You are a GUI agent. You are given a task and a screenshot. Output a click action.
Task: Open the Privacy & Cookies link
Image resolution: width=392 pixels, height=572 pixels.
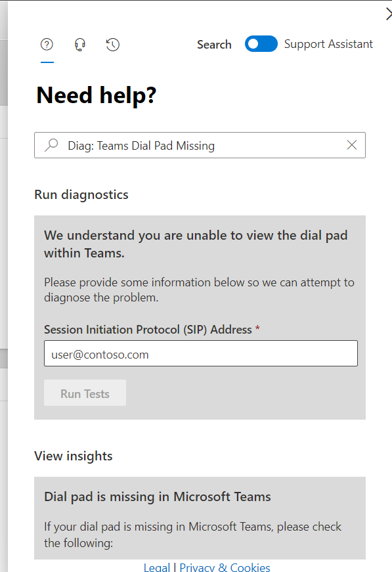pyautogui.click(x=225, y=567)
